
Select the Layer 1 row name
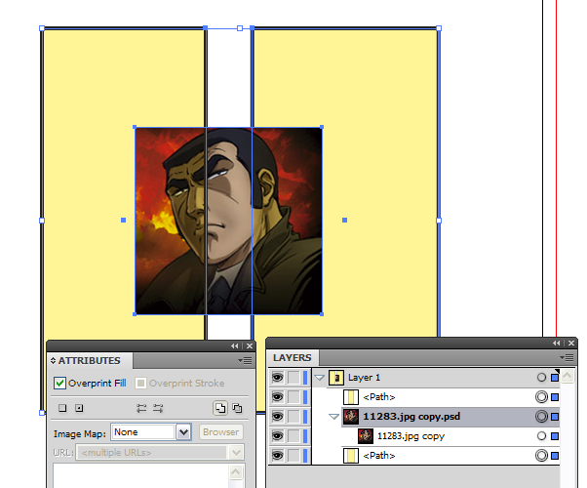364,378
